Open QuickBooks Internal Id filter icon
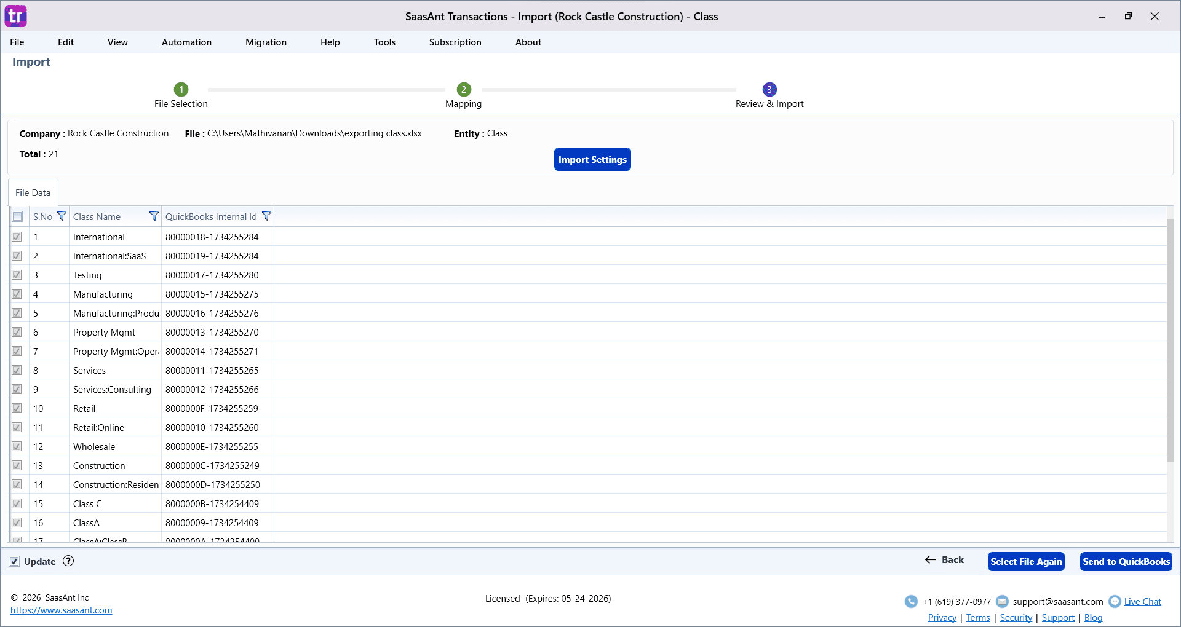The height and width of the screenshot is (627, 1181). click(266, 216)
